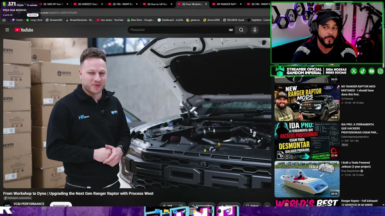
Task: Start voice search with the microphone icon
Action: pyautogui.click(x=255, y=30)
